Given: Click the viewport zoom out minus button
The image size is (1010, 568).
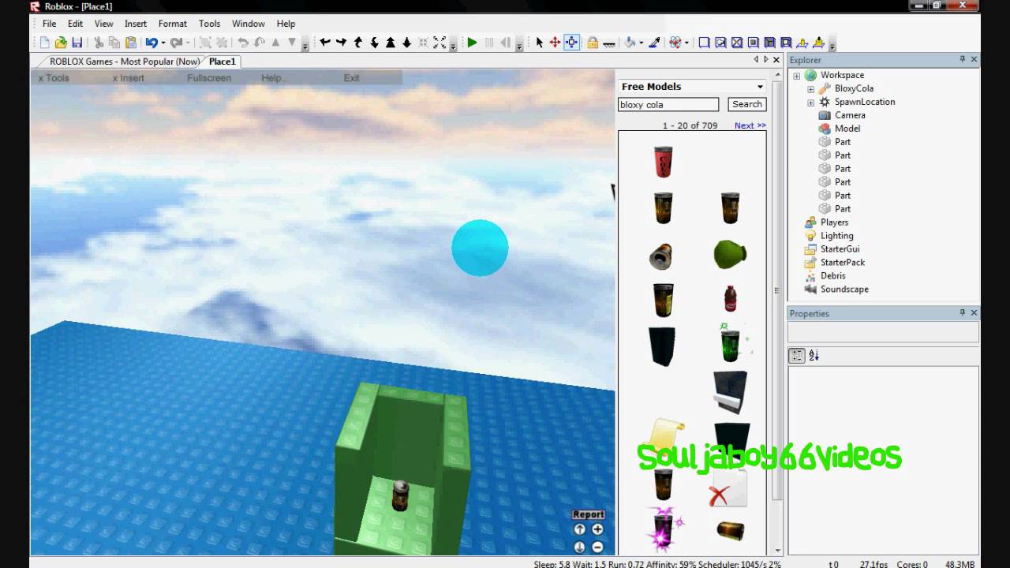Looking at the screenshot, I should click(597, 547).
